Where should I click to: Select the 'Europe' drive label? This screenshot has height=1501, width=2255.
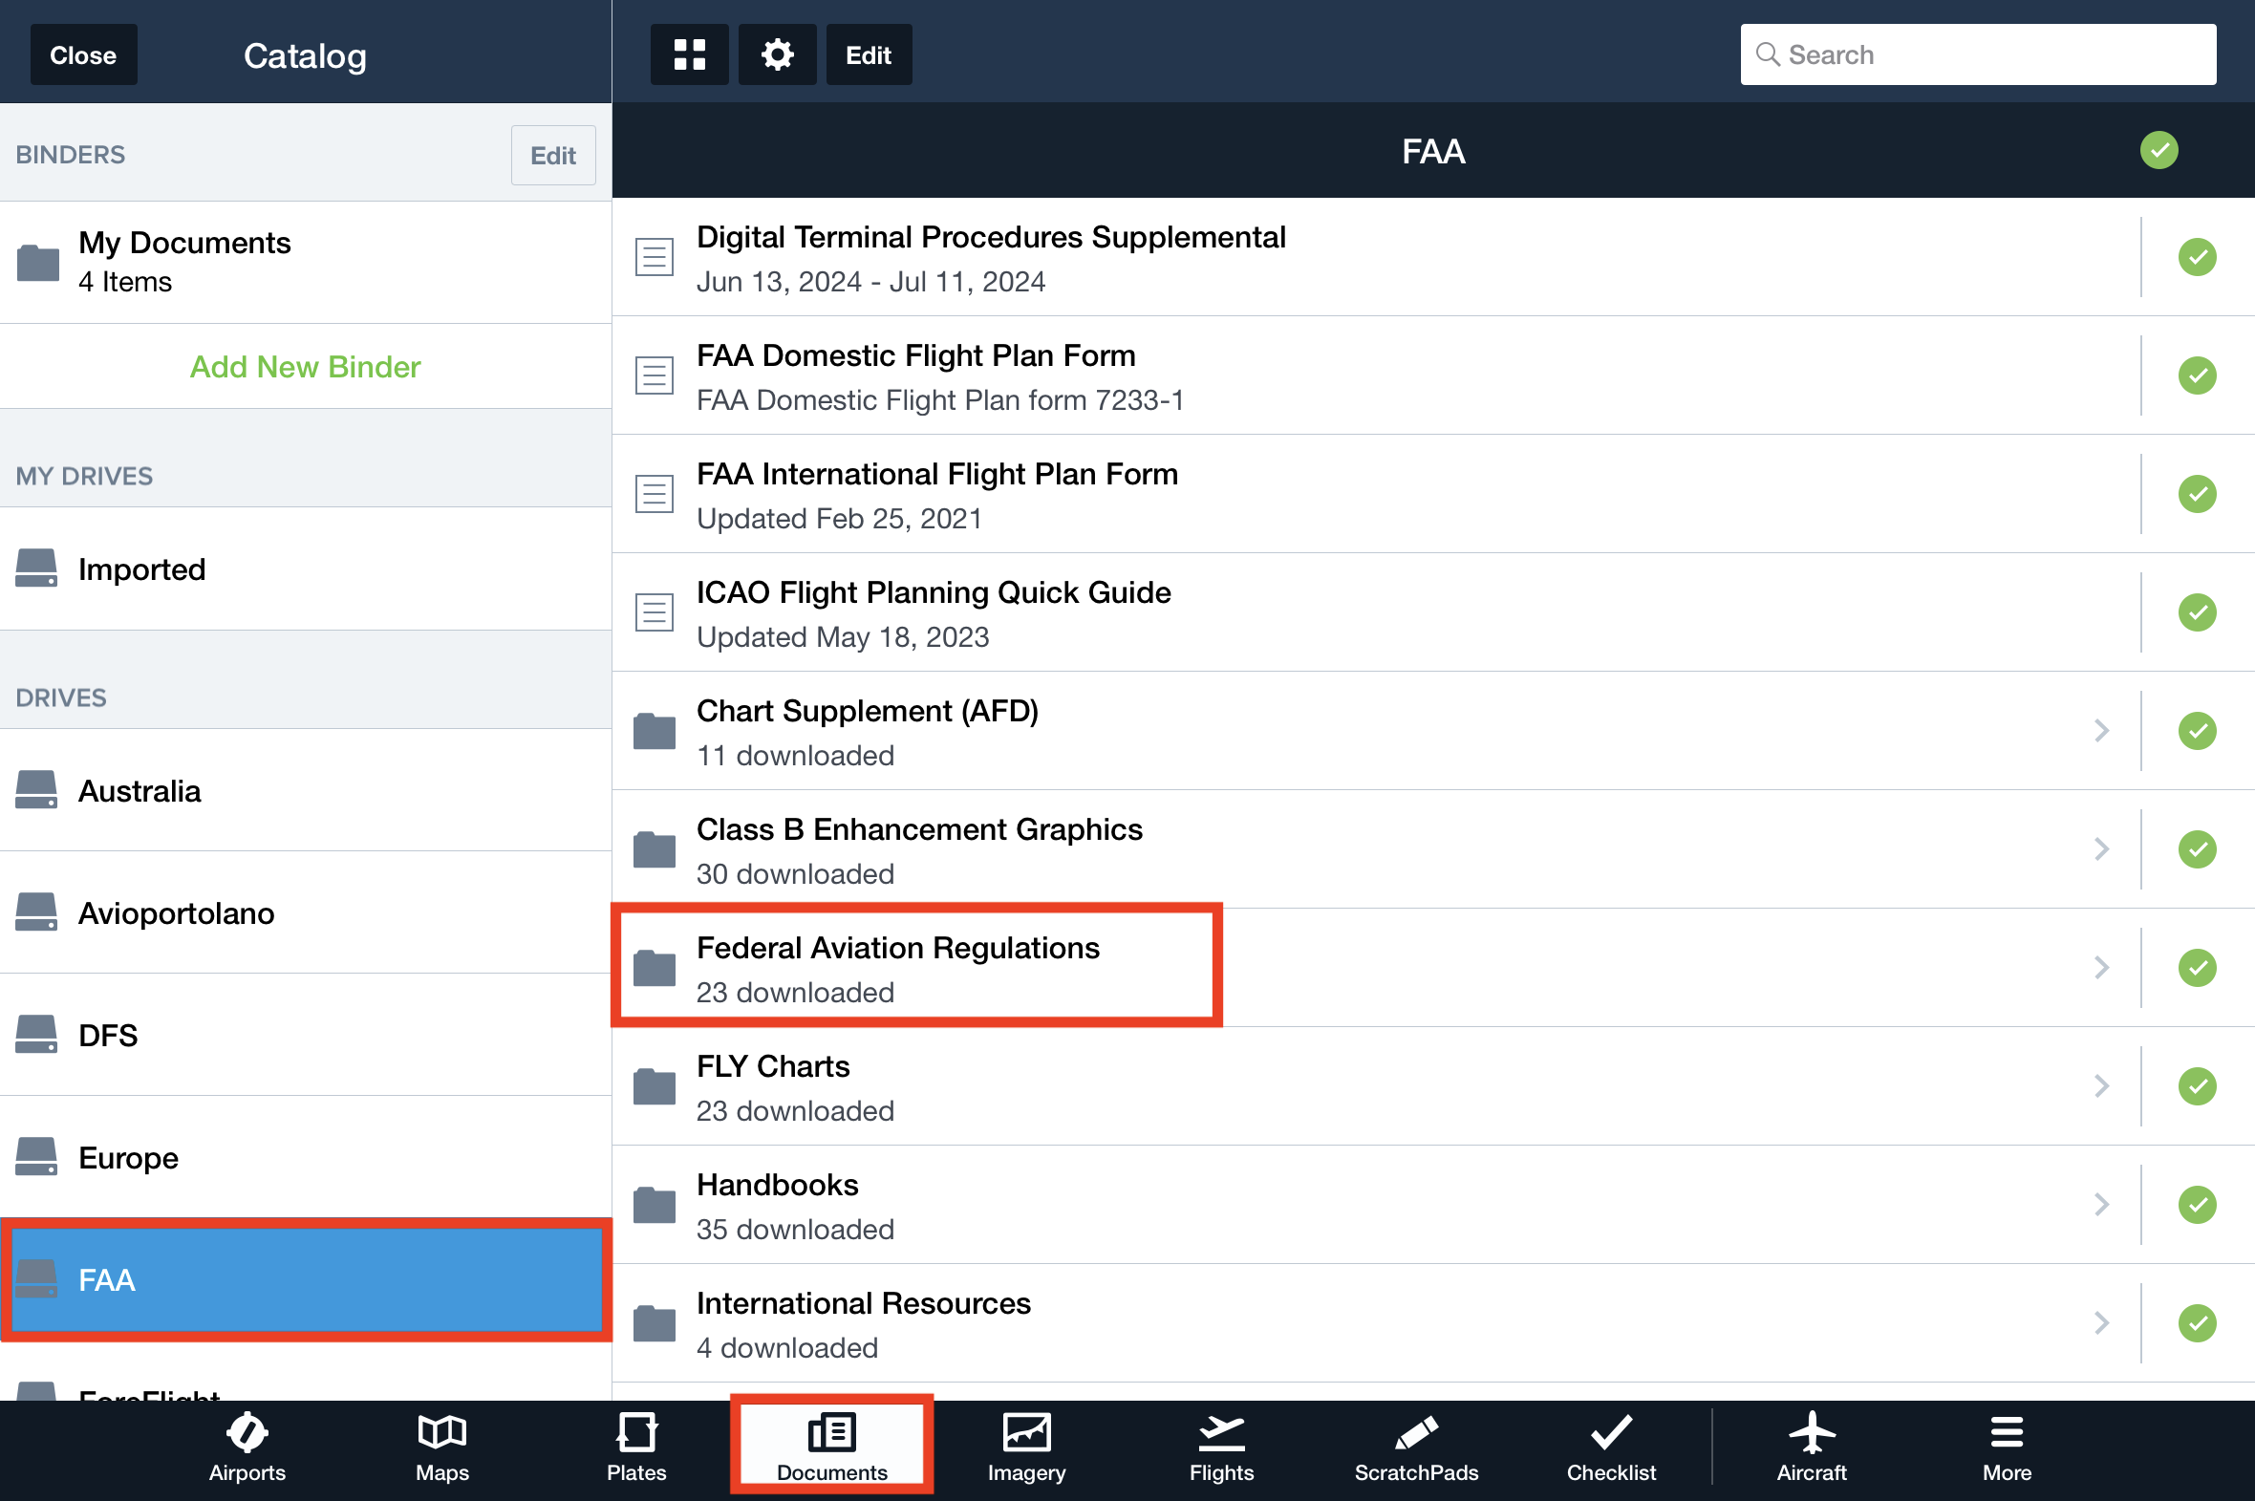pos(128,1158)
